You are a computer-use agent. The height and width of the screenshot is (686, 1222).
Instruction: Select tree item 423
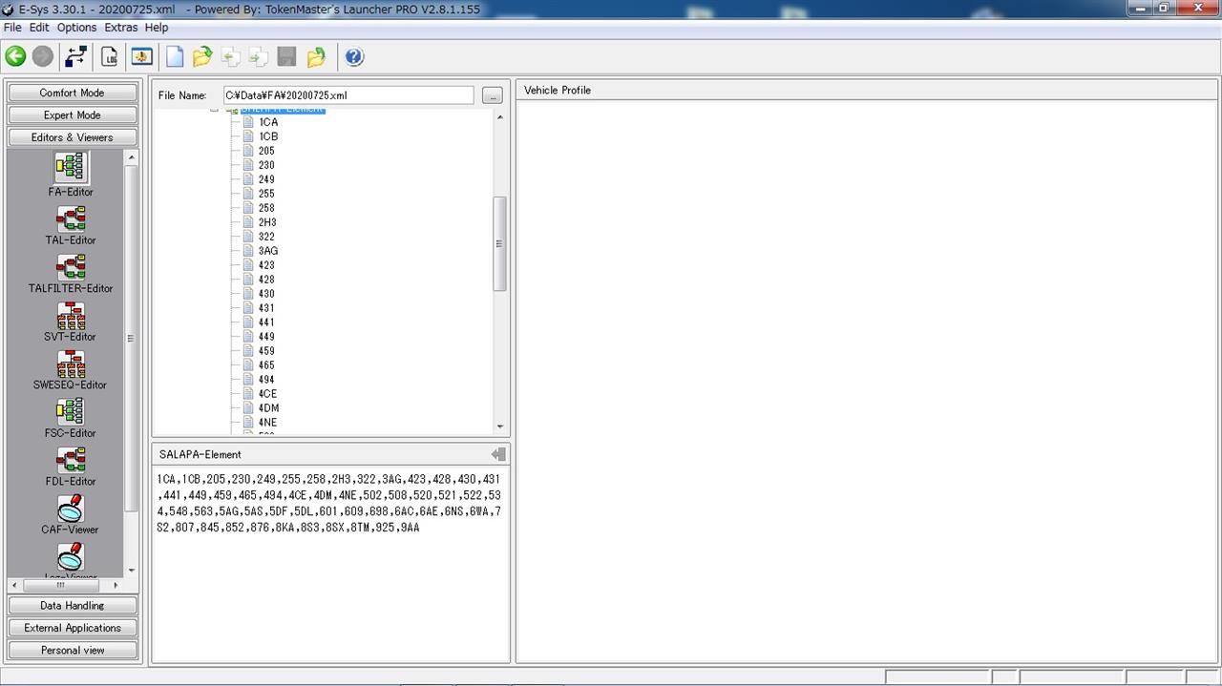pos(266,265)
